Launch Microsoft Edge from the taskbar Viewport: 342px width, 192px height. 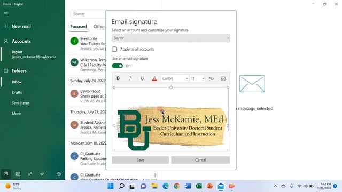(166, 186)
